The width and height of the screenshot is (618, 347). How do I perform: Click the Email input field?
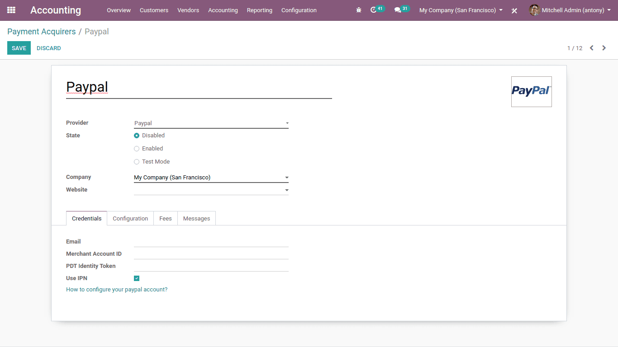(211, 242)
